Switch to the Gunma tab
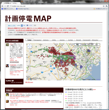Image resolution: width=109 pixels, height=110 pixels. click(x=62, y=40)
